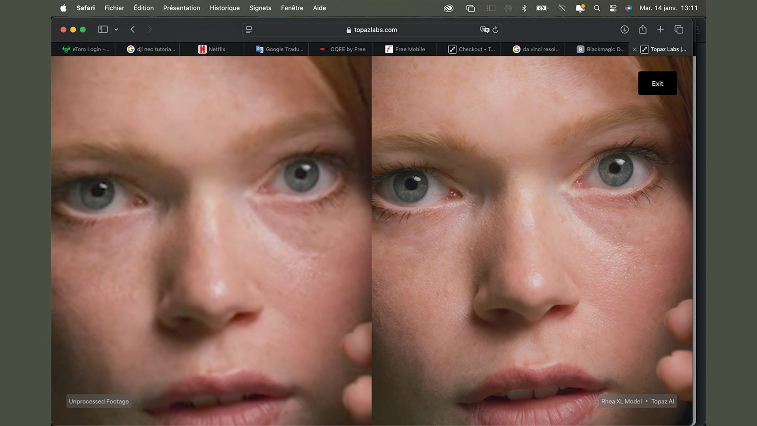This screenshot has height=426, width=757.
Task: Switch to the Netflix tab
Action: click(212, 49)
